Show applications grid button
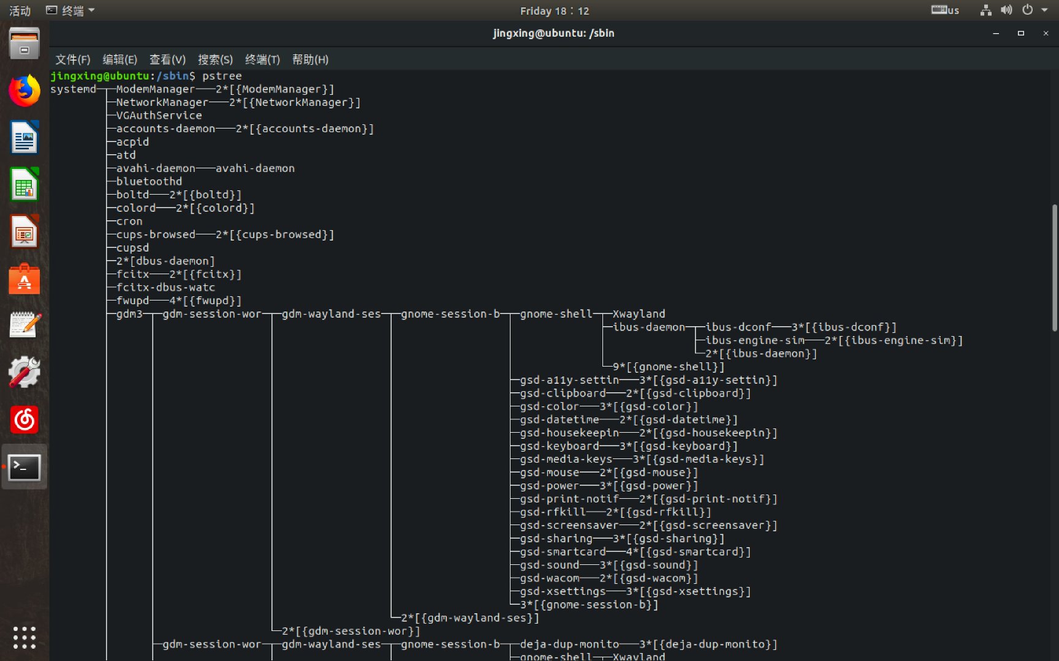This screenshot has width=1059, height=661. (25, 637)
